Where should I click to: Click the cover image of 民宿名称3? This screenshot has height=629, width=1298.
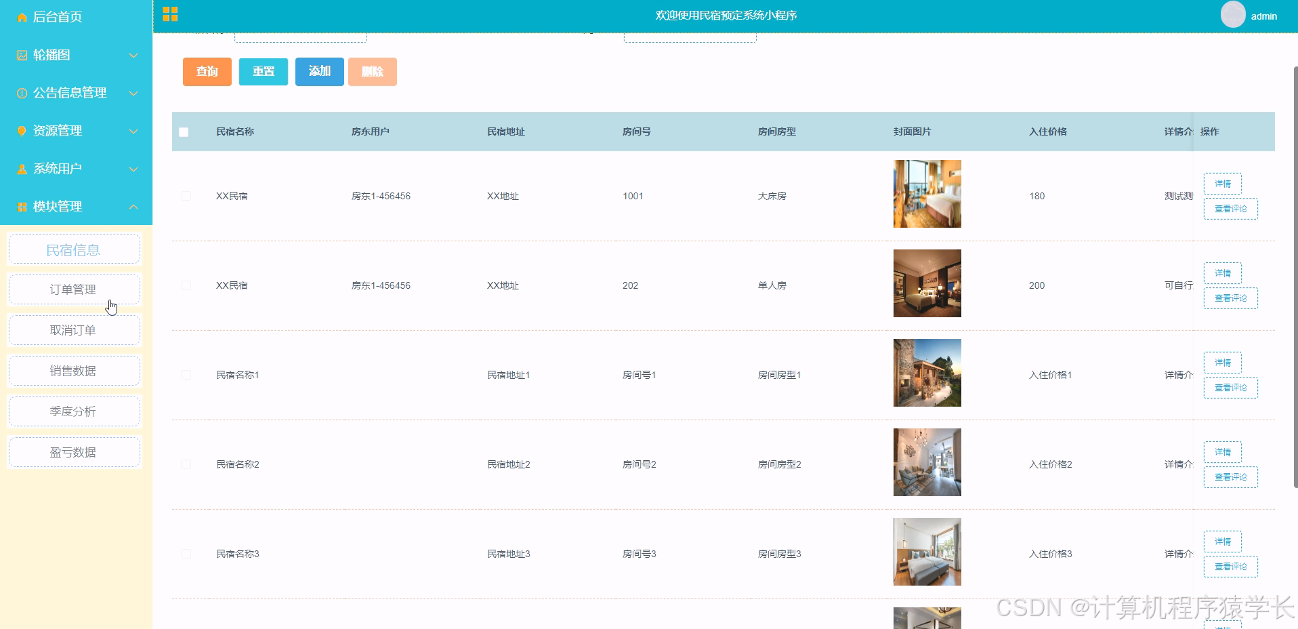(x=927, y=552)
